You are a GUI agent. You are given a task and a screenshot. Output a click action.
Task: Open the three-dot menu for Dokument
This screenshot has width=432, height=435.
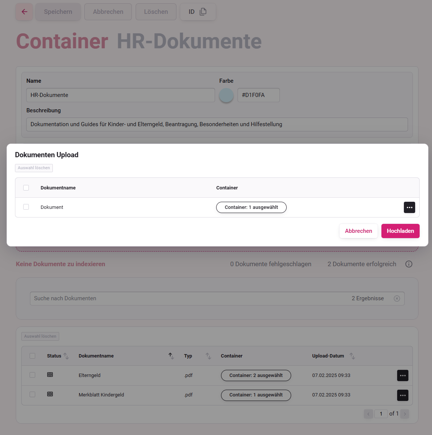point(409,207)
